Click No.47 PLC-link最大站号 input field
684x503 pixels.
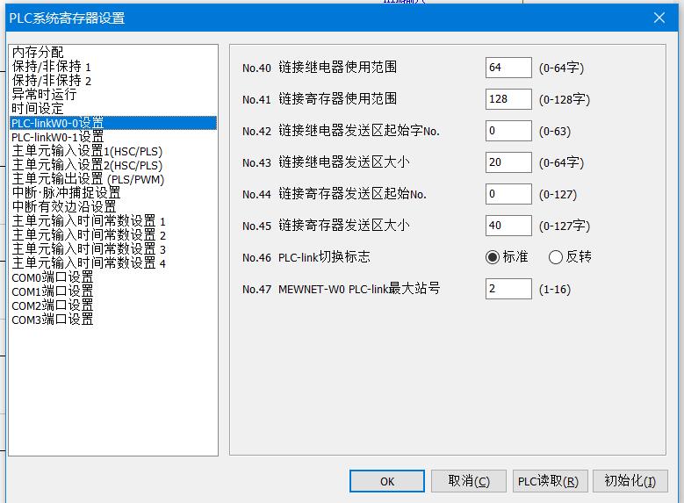point(508,289)
